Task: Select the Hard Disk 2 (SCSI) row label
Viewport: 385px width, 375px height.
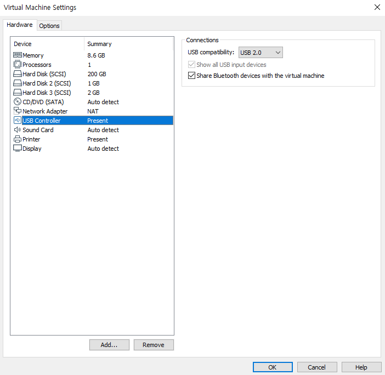Action: tap(47, 83)
